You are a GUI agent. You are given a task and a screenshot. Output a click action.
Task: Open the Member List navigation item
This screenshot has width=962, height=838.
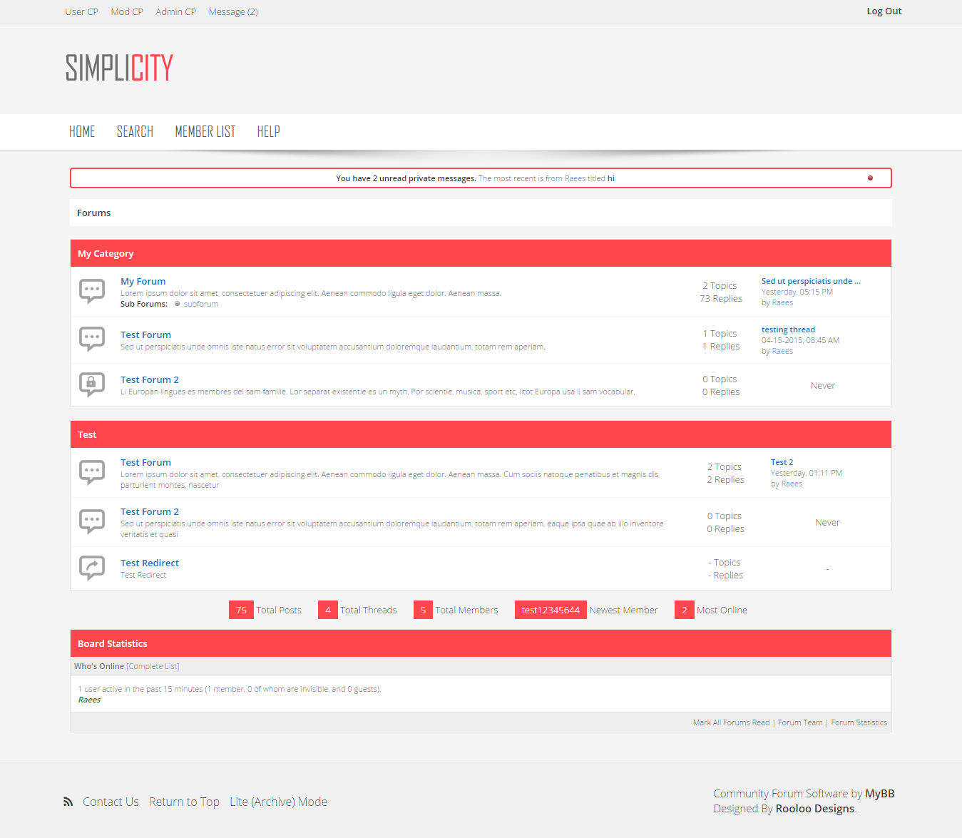[x=205, y=132]
